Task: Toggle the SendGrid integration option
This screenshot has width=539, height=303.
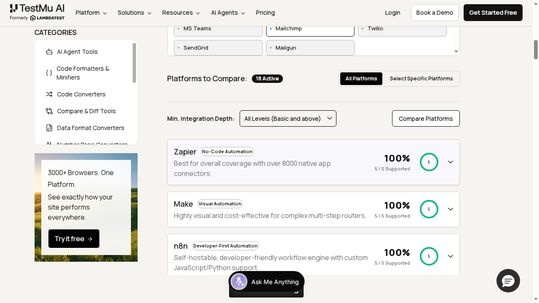Action: point(218,48)
